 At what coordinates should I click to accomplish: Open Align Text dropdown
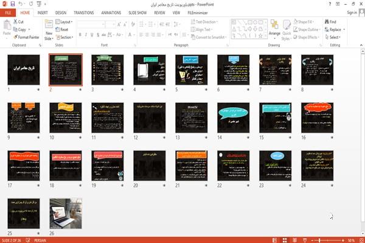201,30
